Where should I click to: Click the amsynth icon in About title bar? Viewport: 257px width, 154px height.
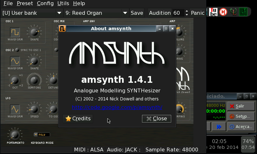[x=62, y=29]
